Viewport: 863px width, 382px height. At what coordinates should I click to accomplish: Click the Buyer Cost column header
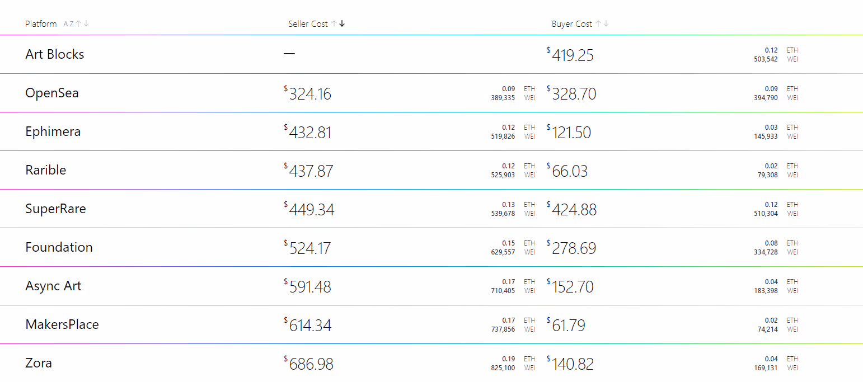[x=572, y=23]
